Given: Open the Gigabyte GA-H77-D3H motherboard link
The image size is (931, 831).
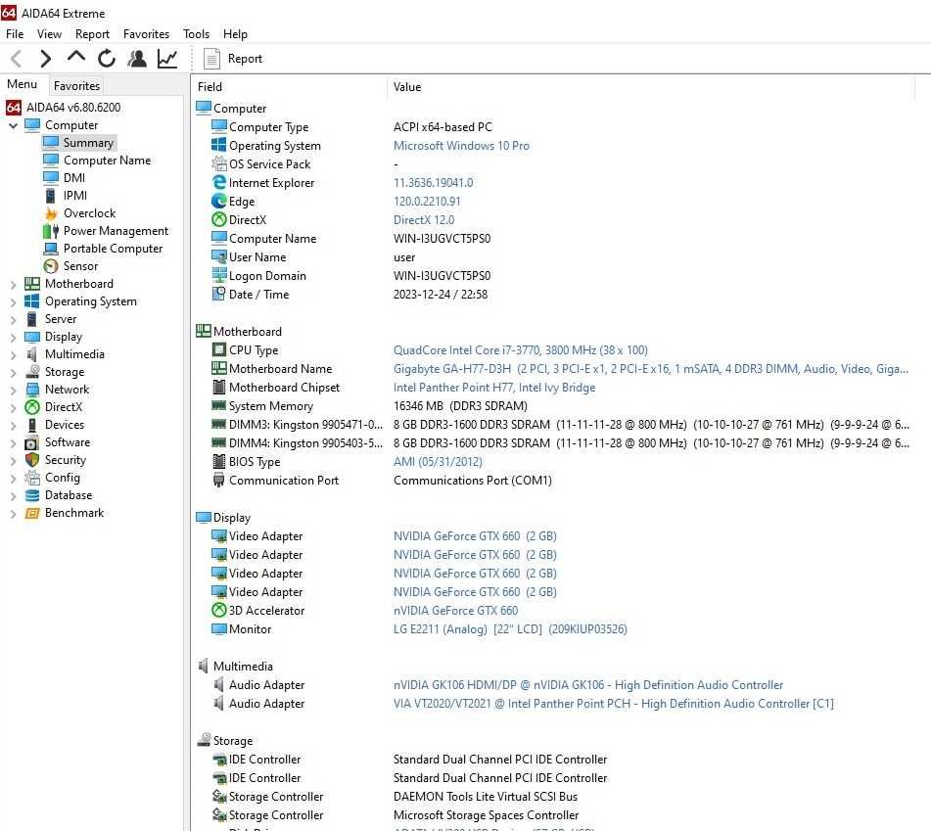Looking at the screenshot, I should [x=651, y=369].
